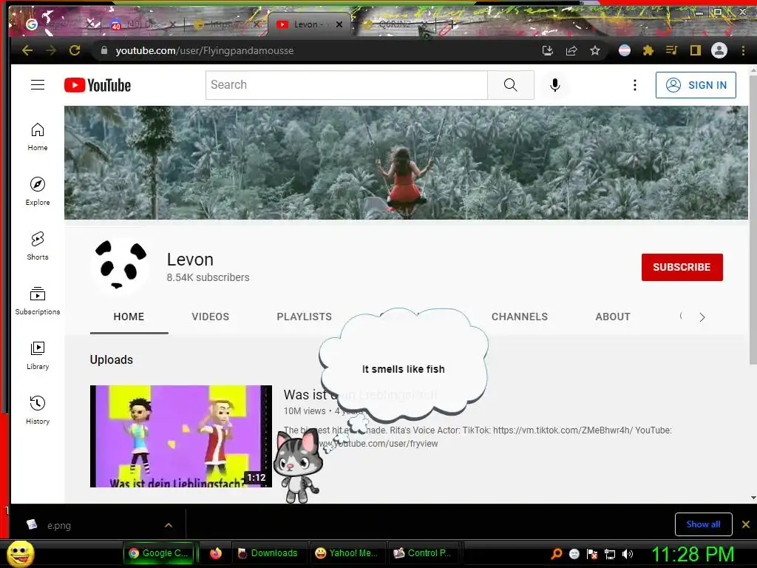Screen dimensions: 757x568
Task: Close the Levon YouTube tab
Action: [339, 24]
